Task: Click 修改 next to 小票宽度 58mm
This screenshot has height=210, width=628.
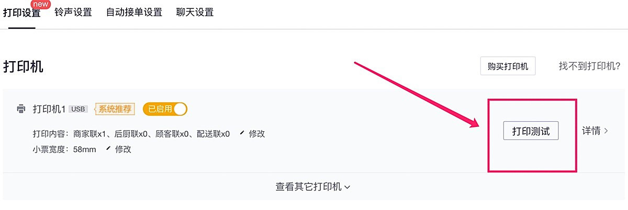Action: pos(123,149)
